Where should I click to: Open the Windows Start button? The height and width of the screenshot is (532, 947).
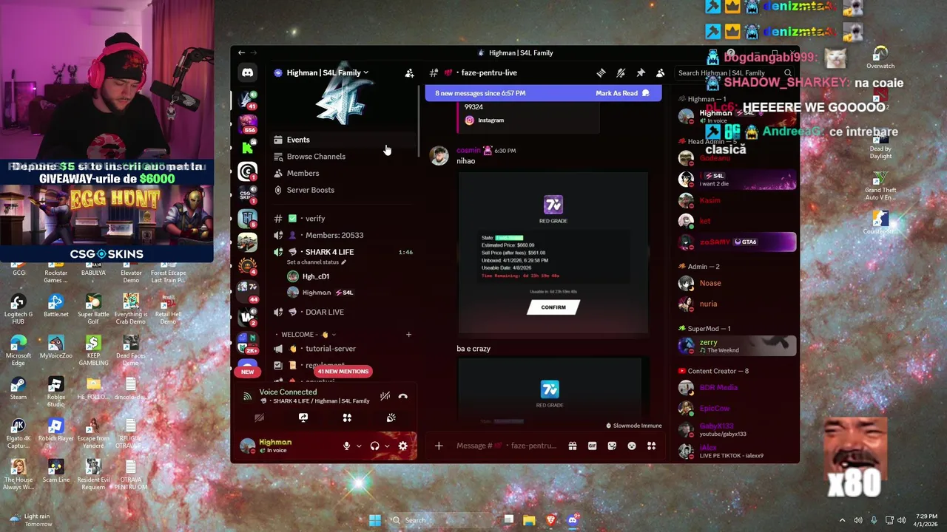[x=375, y=520]
